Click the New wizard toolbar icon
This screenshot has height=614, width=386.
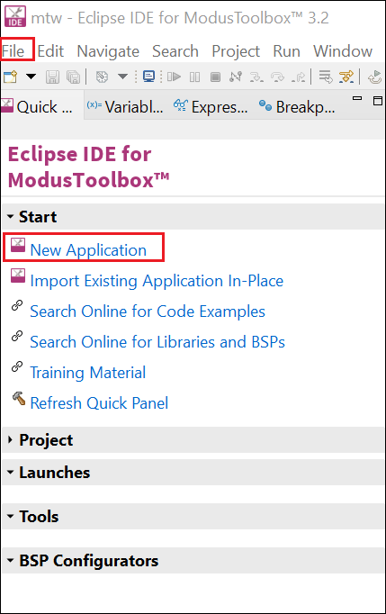coord(11,77)
